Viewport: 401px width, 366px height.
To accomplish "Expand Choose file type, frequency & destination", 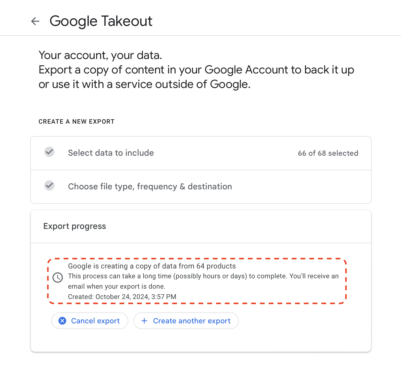I will click(x=150, y=186).
